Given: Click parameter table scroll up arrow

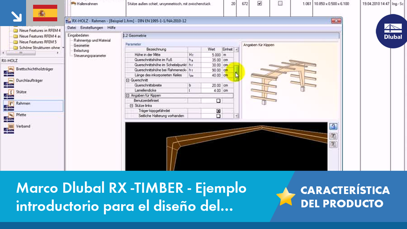Looking at the screenshot, I should [x=236, y=49].
